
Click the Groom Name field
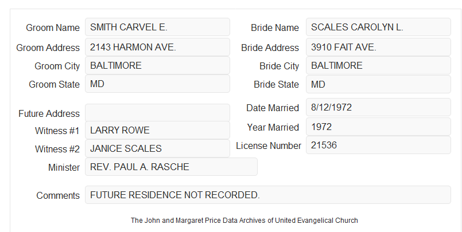(157, 27)
